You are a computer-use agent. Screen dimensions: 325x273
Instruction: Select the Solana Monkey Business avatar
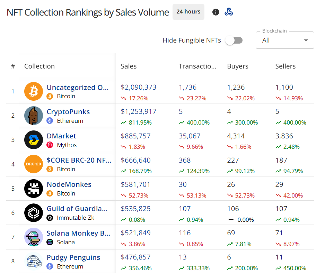click(34, 237)
